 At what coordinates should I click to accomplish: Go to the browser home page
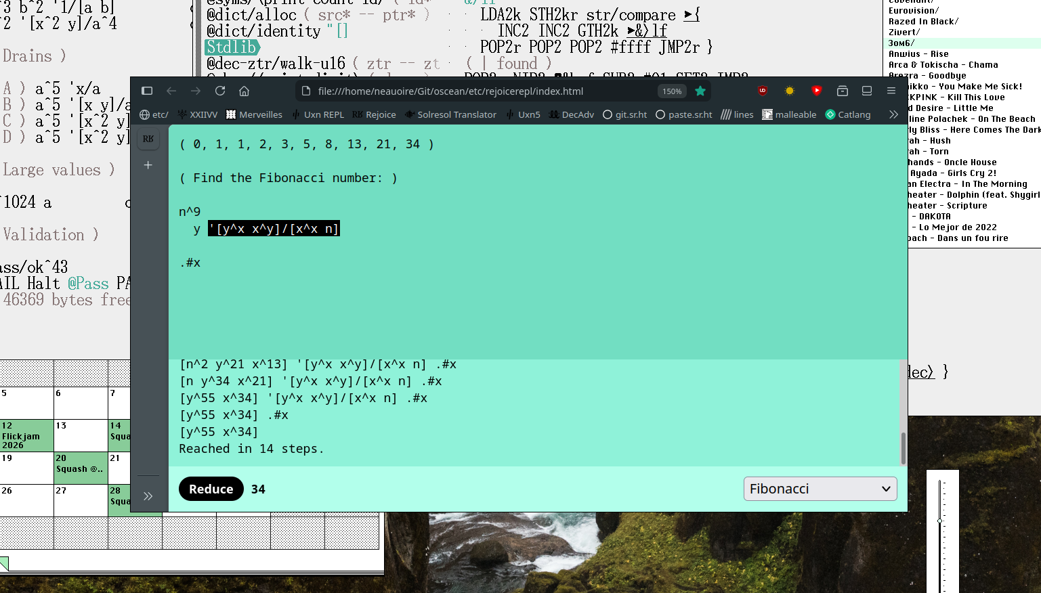point(245,91)
